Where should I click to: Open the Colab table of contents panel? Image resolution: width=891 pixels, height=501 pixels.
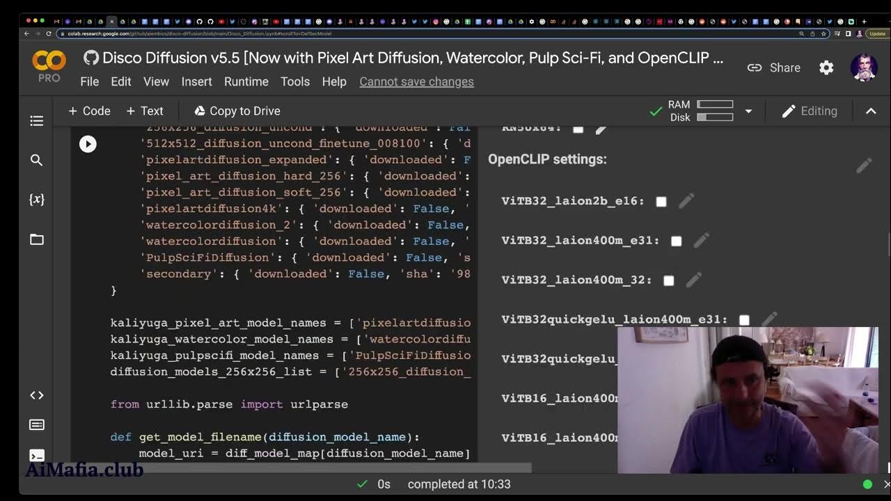tap(37, 121)
